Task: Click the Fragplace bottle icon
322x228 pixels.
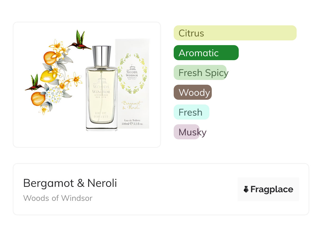Action: pyautogui.click(x=246, y=189)
